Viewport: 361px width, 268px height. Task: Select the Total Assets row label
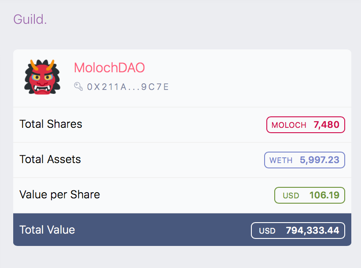click(x=50, y=159)
